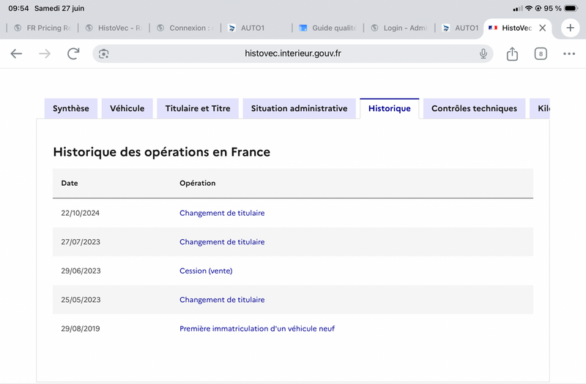Image resolution: width=586 pixels, height=384 pixels.
Task: Open the Titulaire et Titre tab
Action: 198,108
